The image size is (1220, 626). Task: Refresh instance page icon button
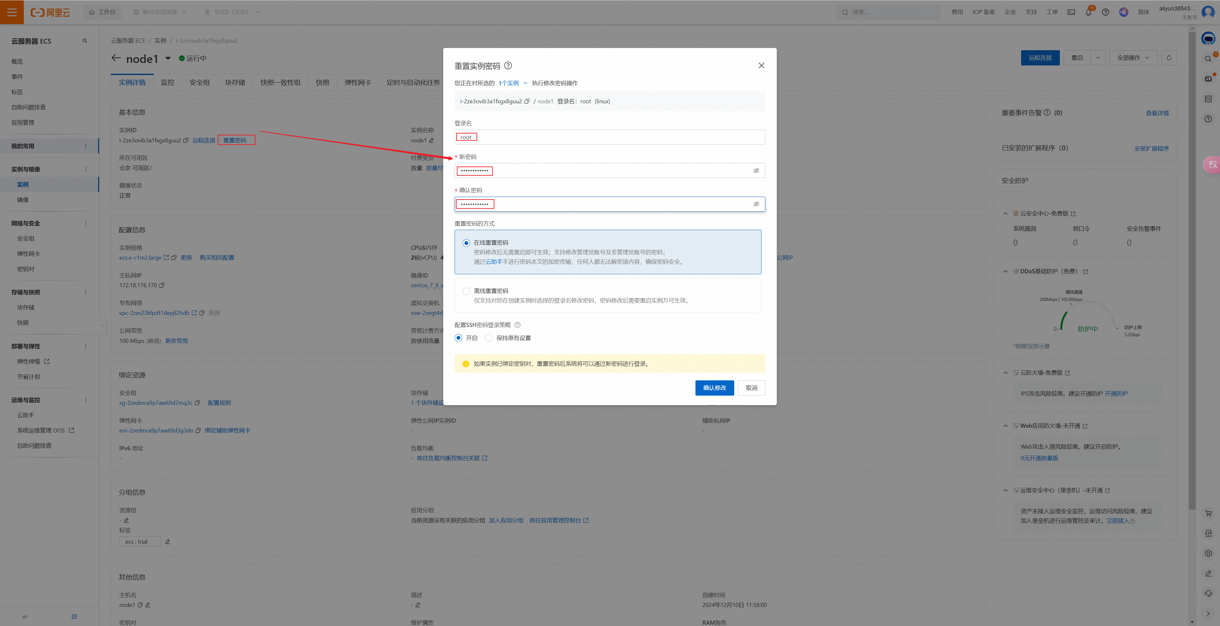pos(1169,58)
